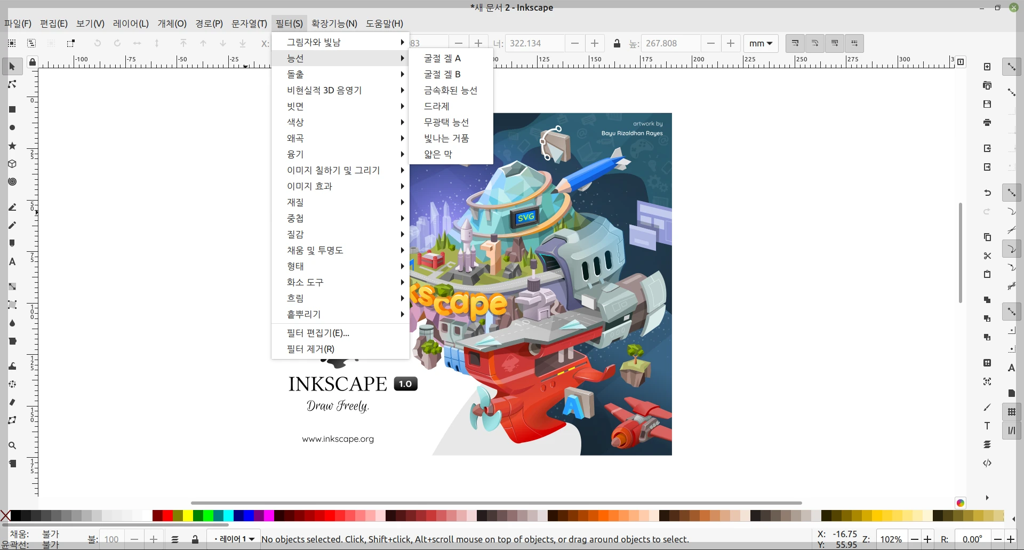Activate the Spiral tool
Screen dimensions: 1024x550
click(12, 182)
